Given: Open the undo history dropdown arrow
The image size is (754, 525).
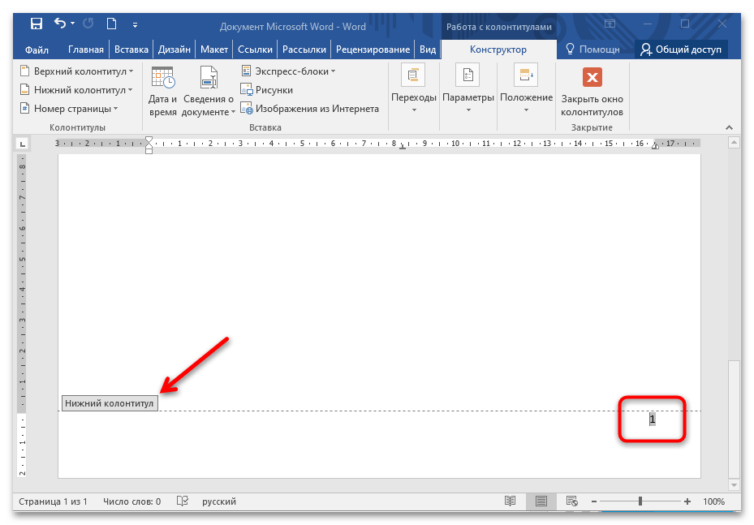Looking at the screenshot, I should click(72, 23).
